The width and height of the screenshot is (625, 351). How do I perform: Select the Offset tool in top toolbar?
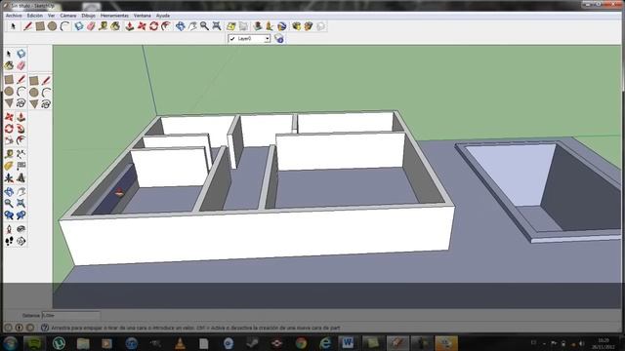pyautogui.click(x=166, y=26)
